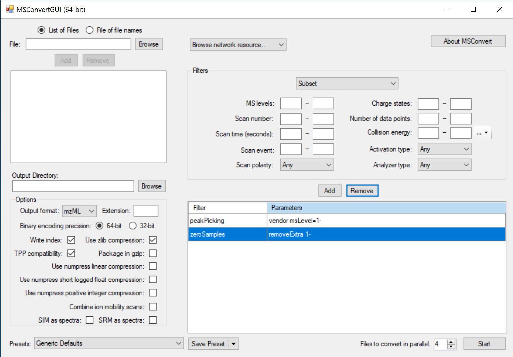Toggle the Write index checkbox
Image resolution: width=513 pixels, height=357 pixels.
click(x=71, y=240)
